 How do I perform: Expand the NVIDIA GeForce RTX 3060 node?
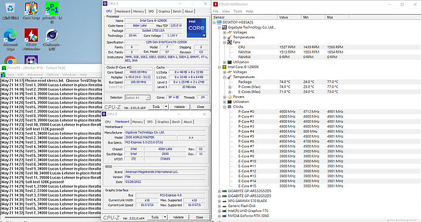point(219,216)
